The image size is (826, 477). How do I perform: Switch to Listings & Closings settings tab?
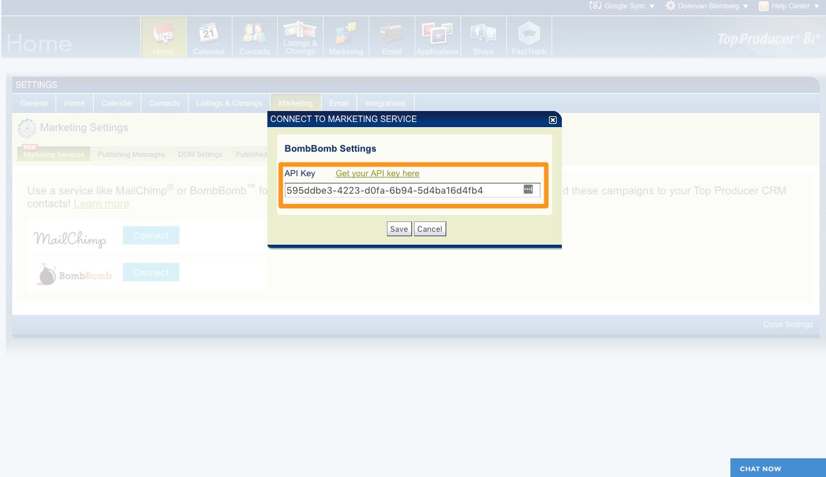click(x=229, y=103)
